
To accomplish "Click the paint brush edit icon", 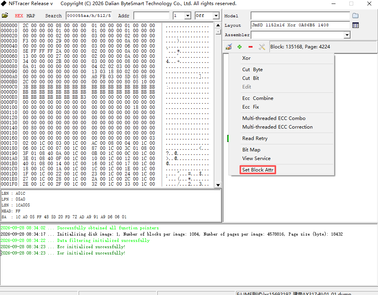I will (x=229, y=47).
